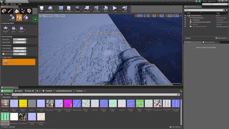
Task: Select the landscape Sculpt mode
Action: (19, 18)
